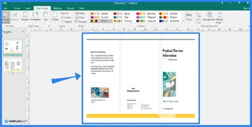This screenshot has width=252, height=127.
Task: Click the Business Tagline text
Action: [171, 101]
